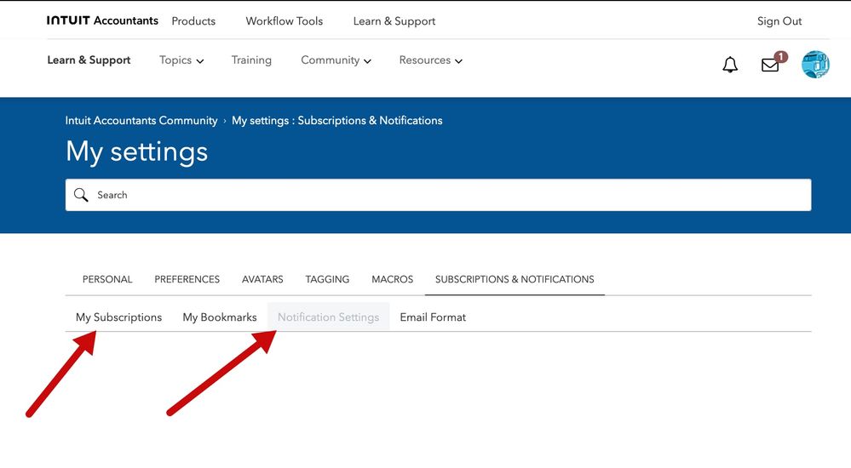Switch to the AVATARS tab
851x468 pixels.
point(262,279)
